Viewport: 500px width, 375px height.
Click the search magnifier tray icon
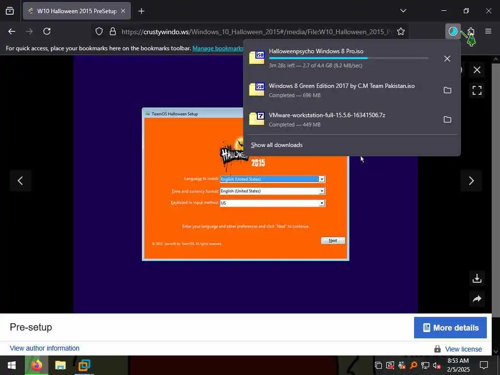click(x=414, y=365)
